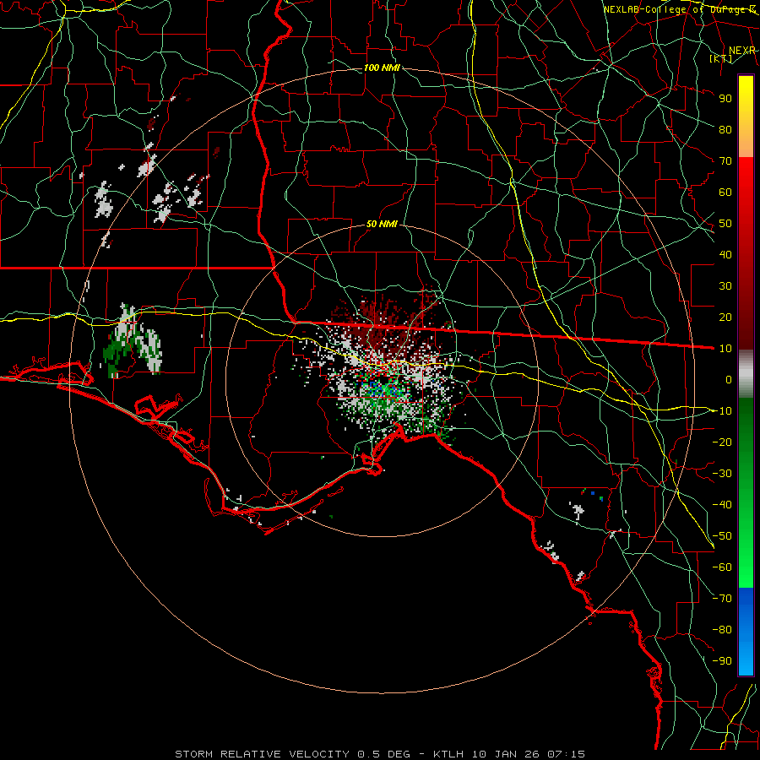Click the "100 NMI" range ring label
The image size is (760, 760).
coord(382,68)
